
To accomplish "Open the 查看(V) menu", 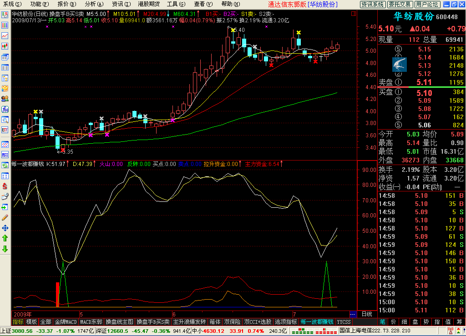I will (x=203, y=4).
